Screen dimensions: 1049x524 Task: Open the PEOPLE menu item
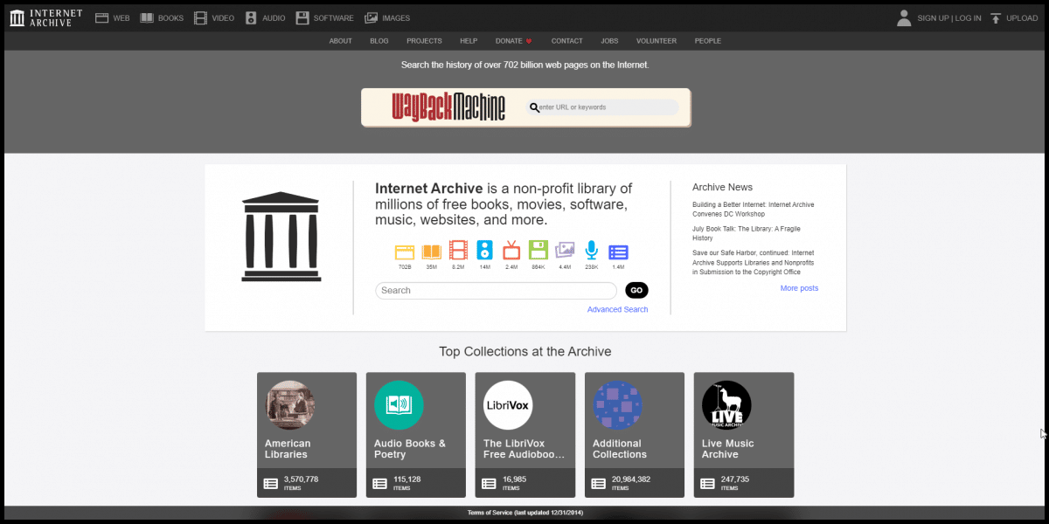708,41
